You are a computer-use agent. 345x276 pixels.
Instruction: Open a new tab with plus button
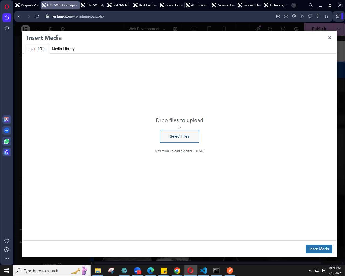click(294, 5)
